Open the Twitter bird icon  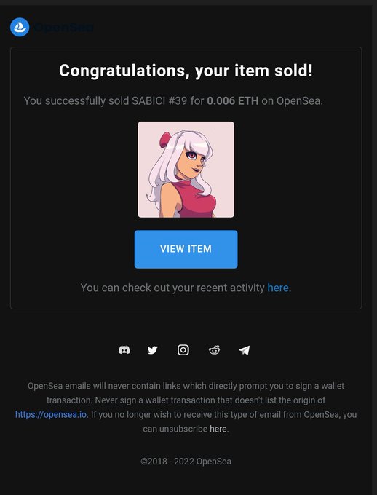point(153,350)
